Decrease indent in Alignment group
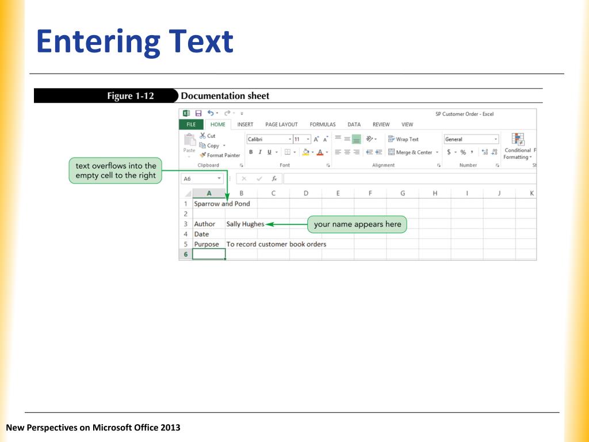Image resolution: width=589 pixels, height=442 pixels. [x=369, y=152]
